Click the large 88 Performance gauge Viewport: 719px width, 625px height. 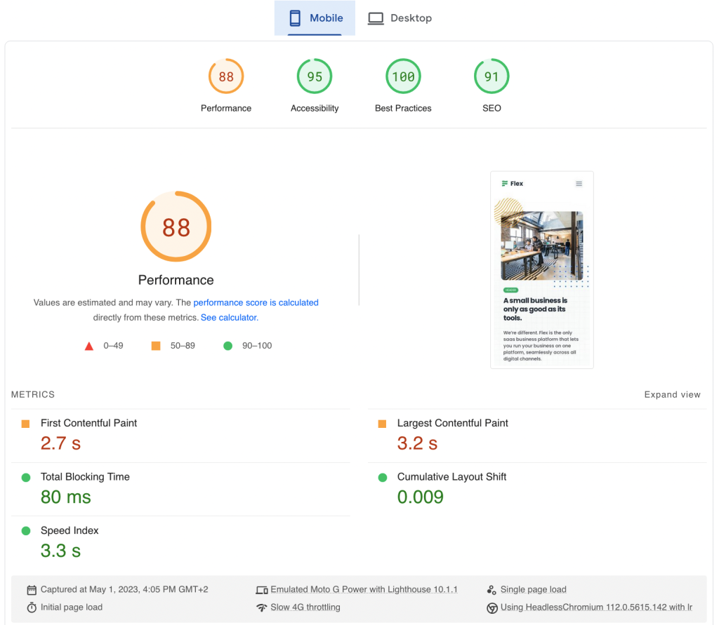pyautogui.click(x=176, y=227)
